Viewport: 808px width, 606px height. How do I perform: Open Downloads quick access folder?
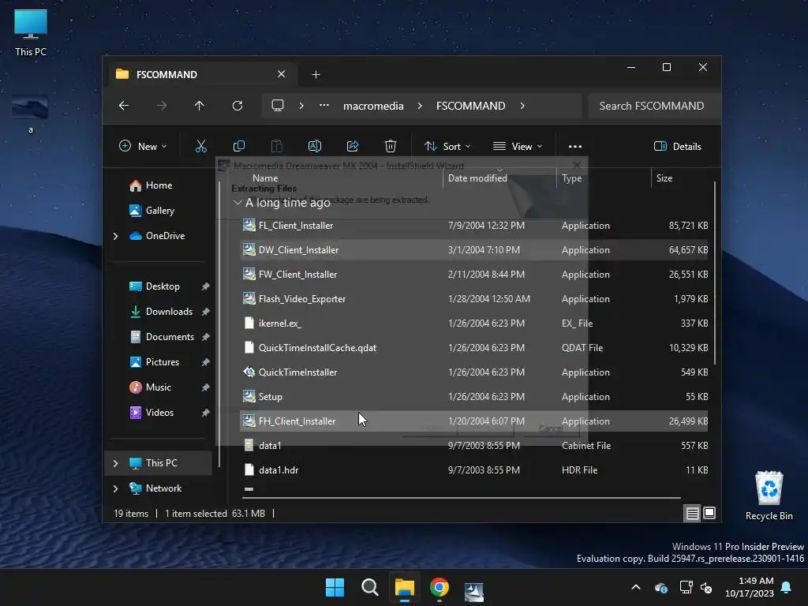coord(169,312)
